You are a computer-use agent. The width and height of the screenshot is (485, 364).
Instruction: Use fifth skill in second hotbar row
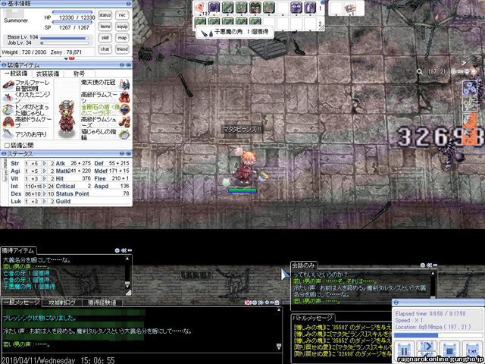coord(255,22)
